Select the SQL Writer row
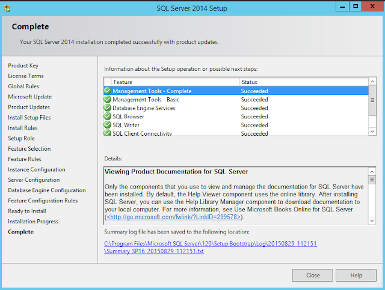 pos(236,125)
